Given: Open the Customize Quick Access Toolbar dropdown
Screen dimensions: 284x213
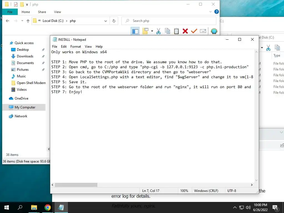Looking at the screenshot, I should (27, 4).
